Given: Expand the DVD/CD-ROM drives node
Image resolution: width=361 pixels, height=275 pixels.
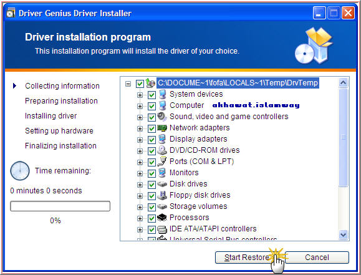Looking at the screenshot, I should pos(140,151).
